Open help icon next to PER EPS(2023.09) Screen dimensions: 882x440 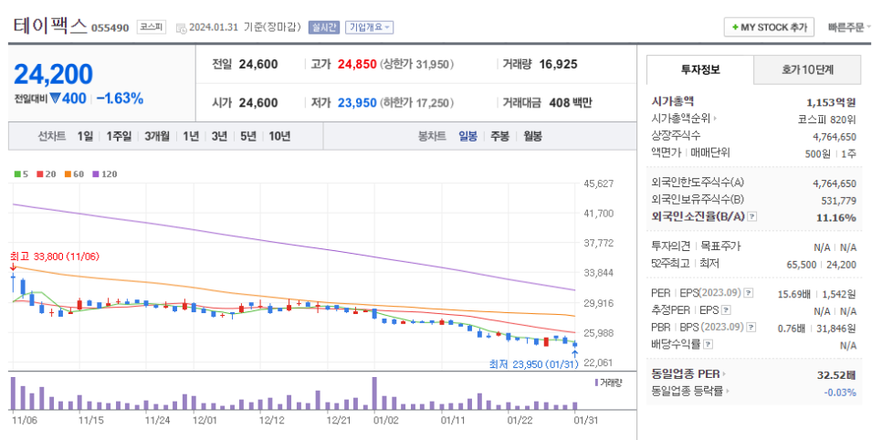click(x=749, y=293)
